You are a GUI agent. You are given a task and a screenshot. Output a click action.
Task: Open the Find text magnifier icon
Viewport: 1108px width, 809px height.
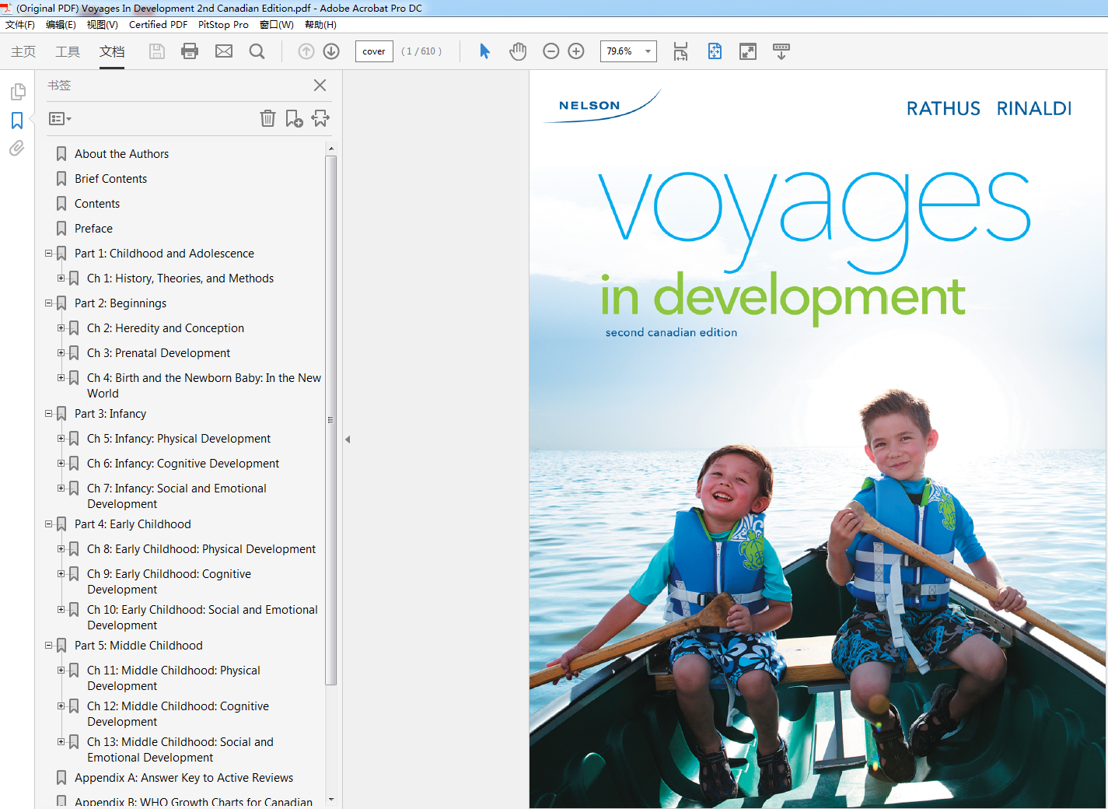tap(257, 51)
